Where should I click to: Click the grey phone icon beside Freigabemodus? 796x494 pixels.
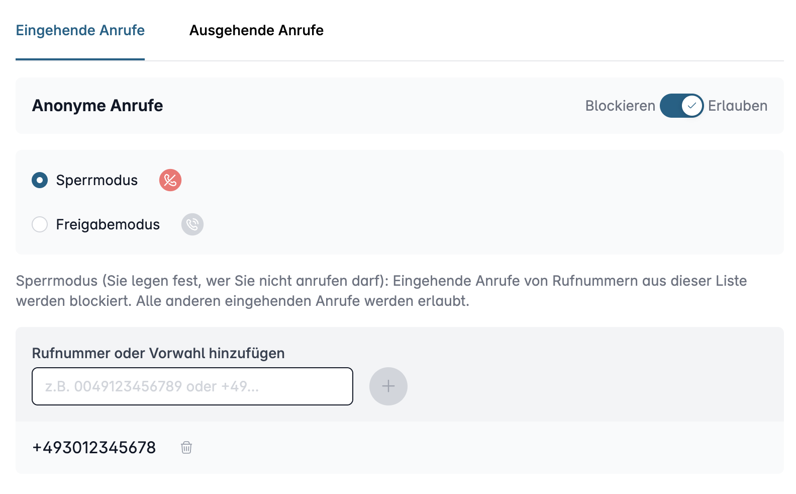click(192, 224)
